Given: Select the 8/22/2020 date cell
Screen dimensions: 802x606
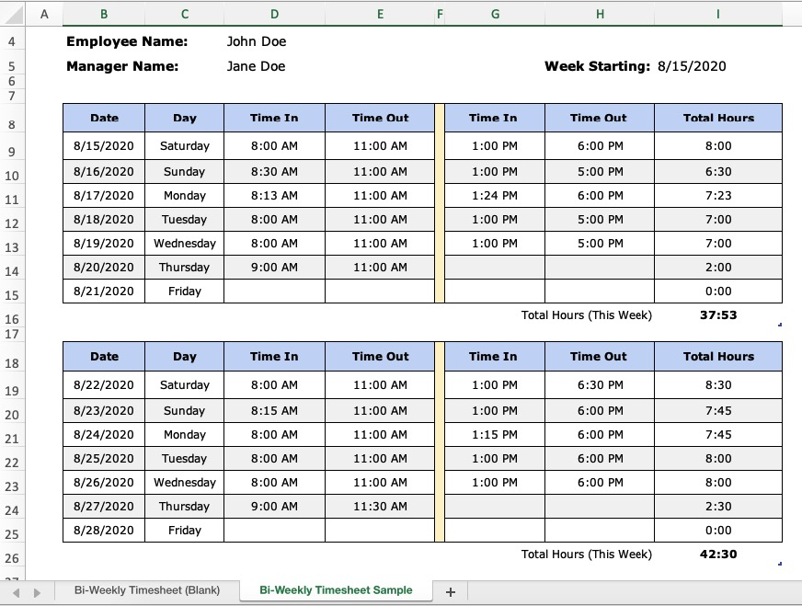Looking at the screenshot, I should pos(104,384).
